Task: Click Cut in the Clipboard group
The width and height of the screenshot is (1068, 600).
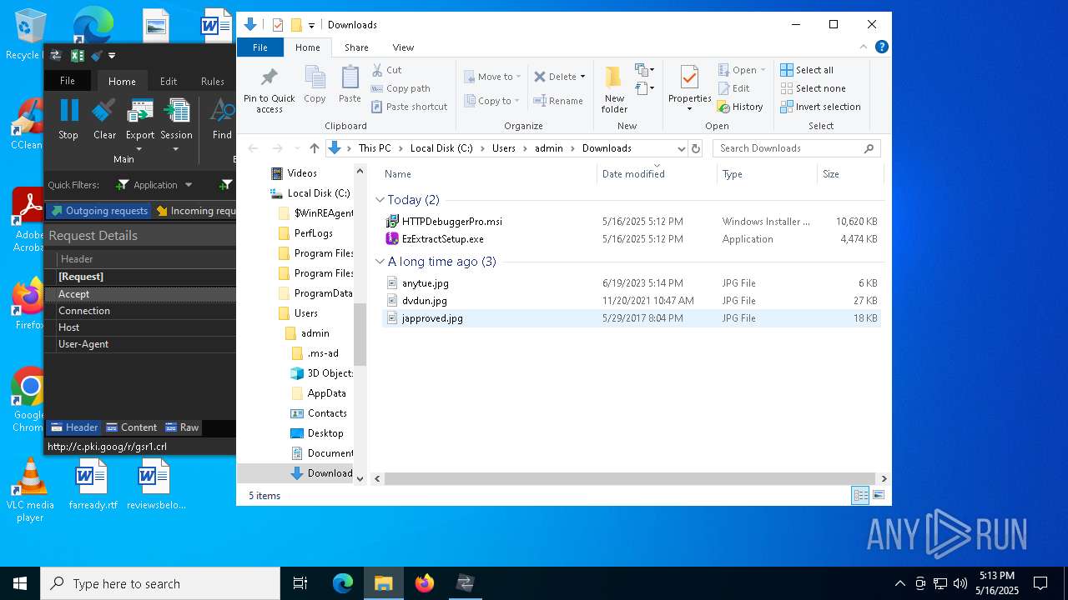Action: coord(386,70)
